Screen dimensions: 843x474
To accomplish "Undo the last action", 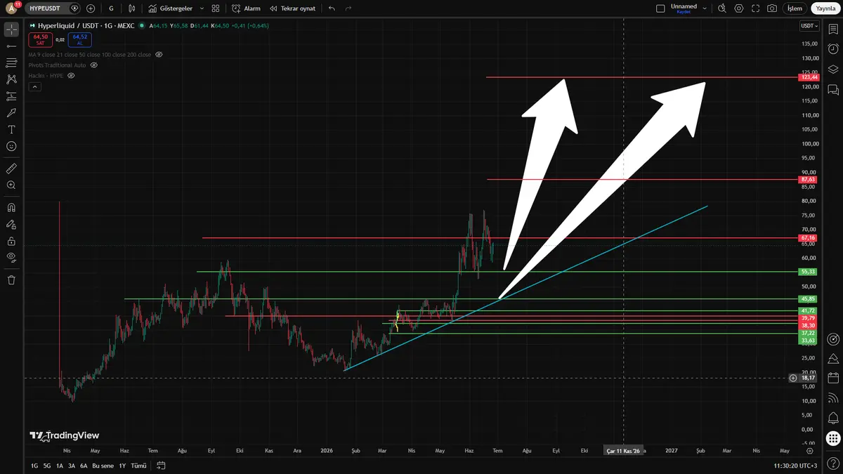I will pyautogui.click(x=332, y=8).
